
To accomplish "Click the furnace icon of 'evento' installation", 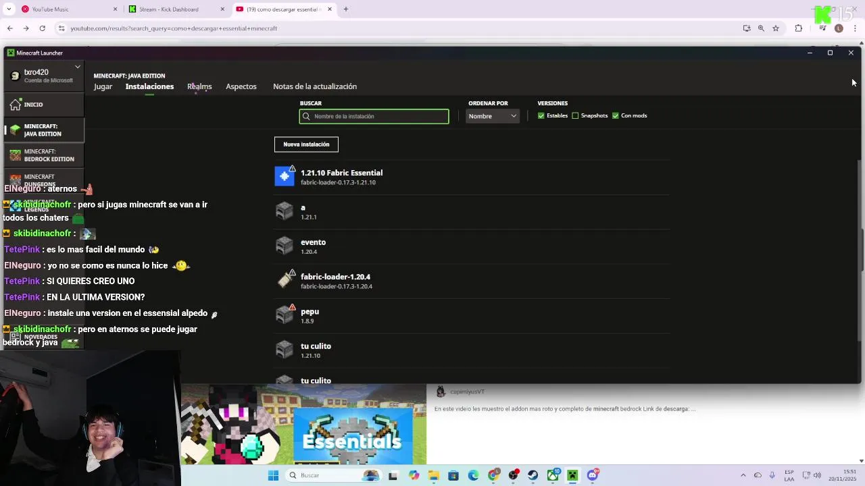I will [x=285, y=246].
